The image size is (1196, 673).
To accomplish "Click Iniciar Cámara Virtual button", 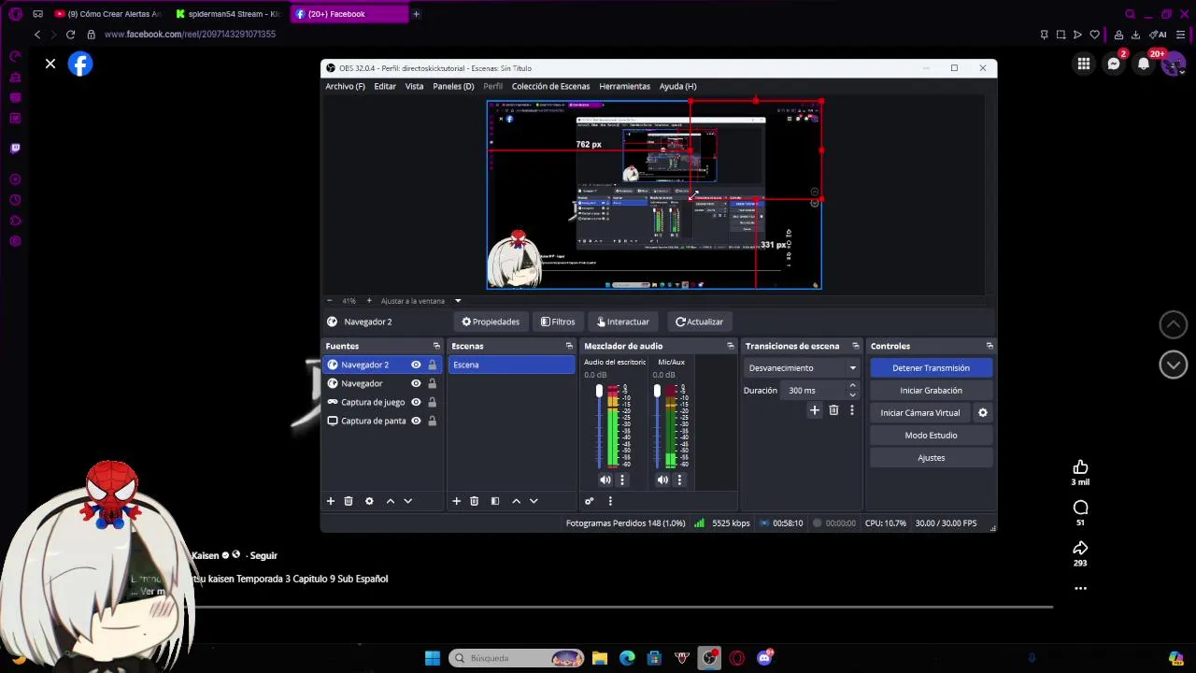I will 919,412.
